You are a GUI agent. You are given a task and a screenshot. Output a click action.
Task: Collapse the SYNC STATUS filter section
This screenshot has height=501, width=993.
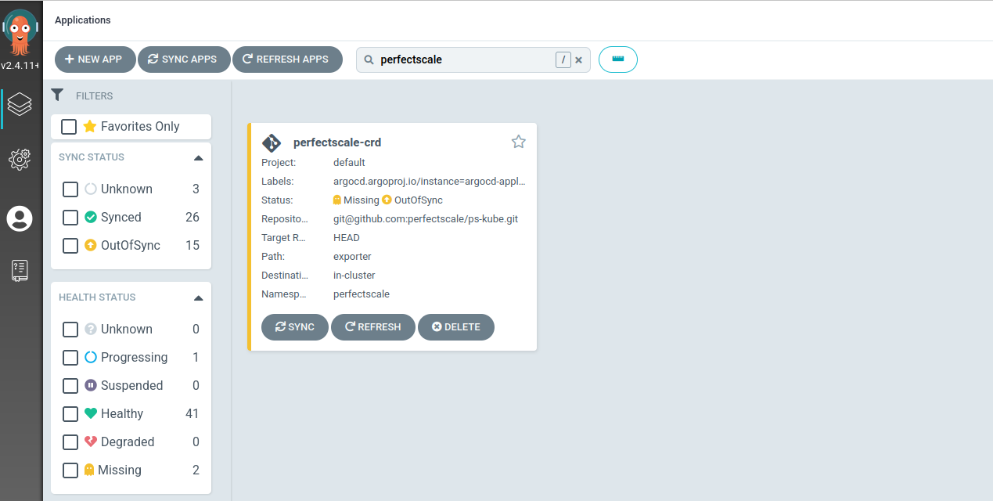tap(198, 157)
